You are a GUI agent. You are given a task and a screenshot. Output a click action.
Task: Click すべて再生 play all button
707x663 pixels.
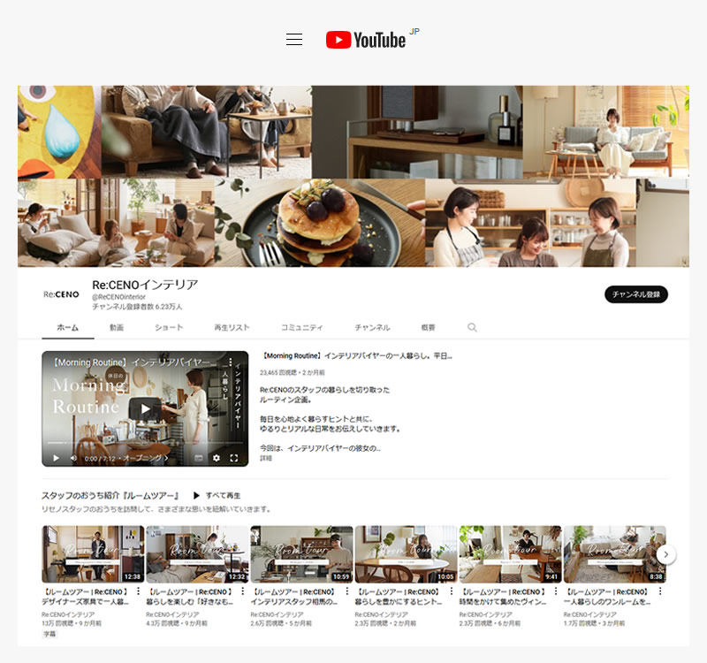217,496
